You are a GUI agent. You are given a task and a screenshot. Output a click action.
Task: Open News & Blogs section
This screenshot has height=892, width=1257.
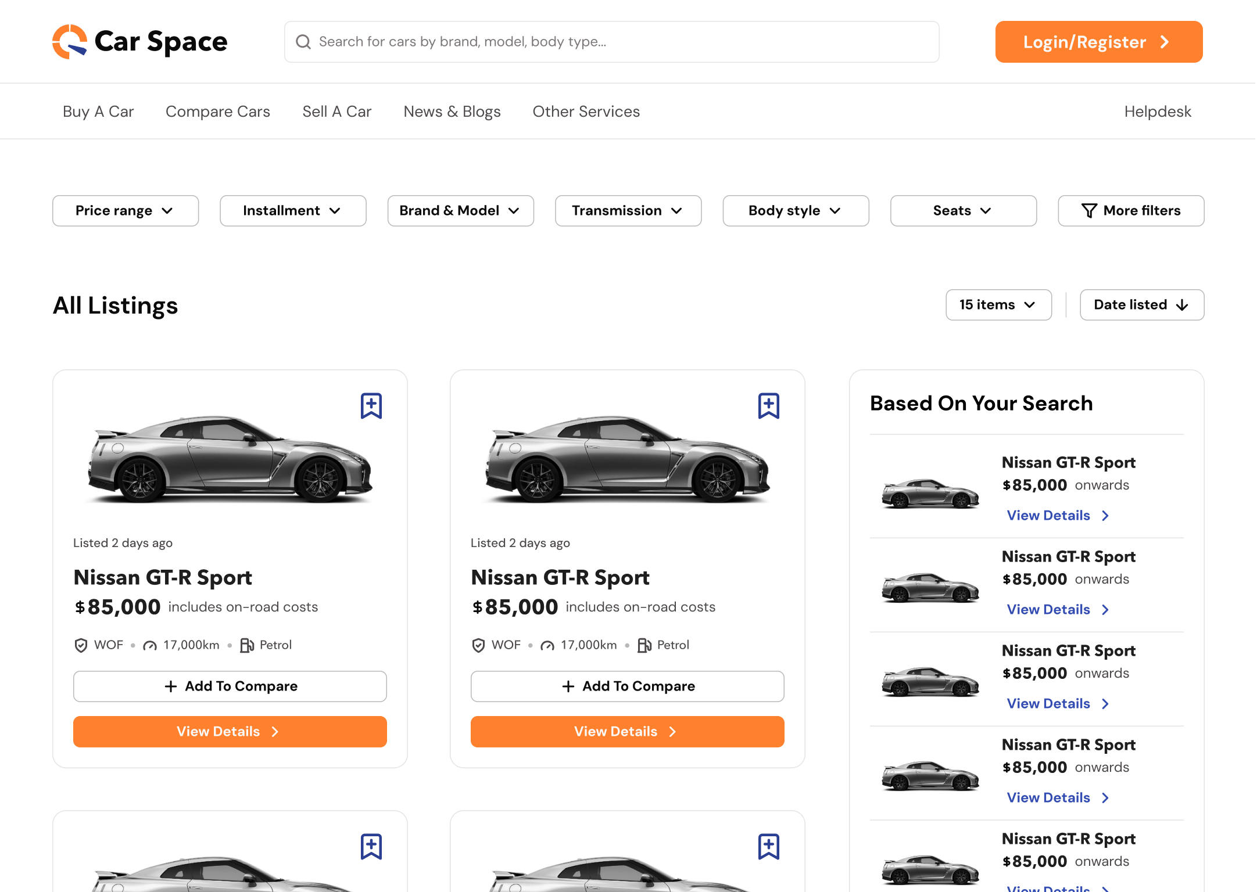tap(452, 111)
